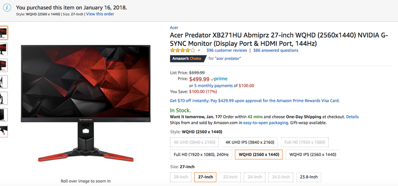
Task: Open the 386 answered questions link
Action: [x=276, y=51]
